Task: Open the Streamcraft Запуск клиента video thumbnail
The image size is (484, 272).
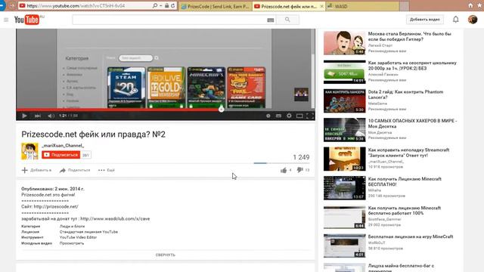Action: pos(345,159)
